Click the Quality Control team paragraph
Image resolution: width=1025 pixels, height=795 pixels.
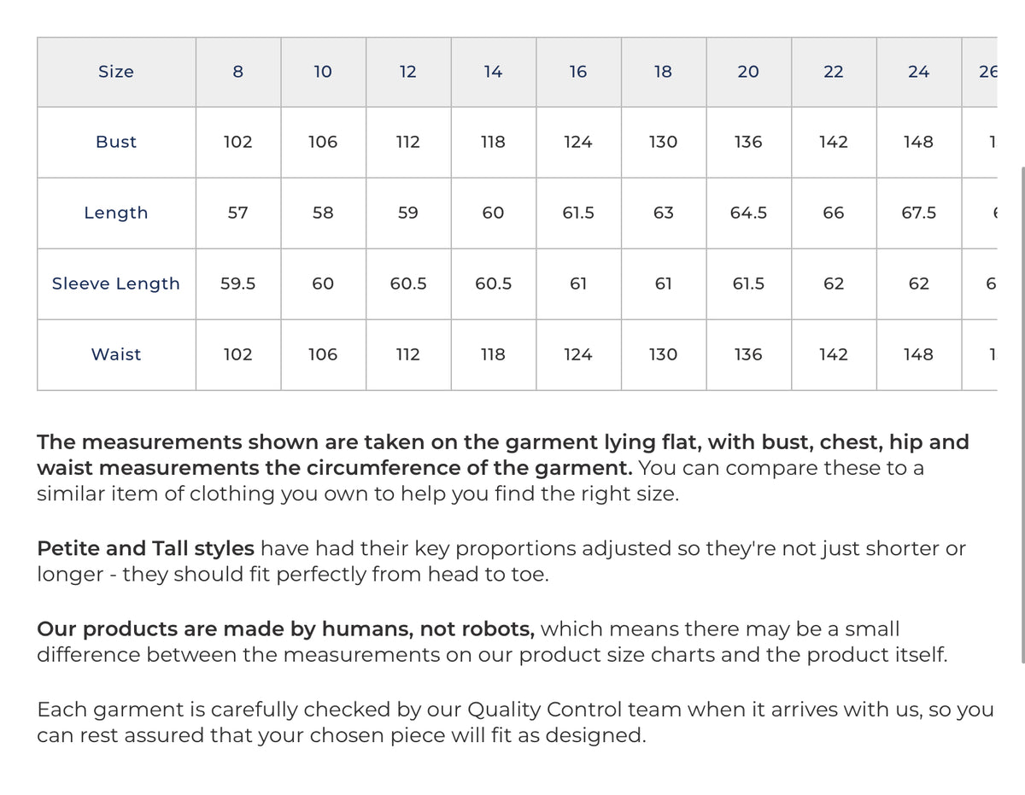[x=515, y=722]
